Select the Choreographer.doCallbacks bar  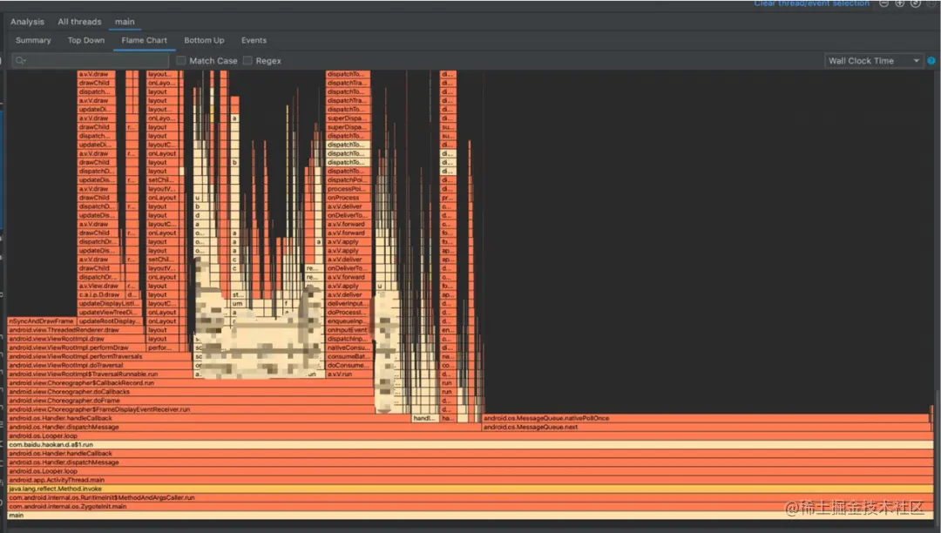(x=191, y=392)
